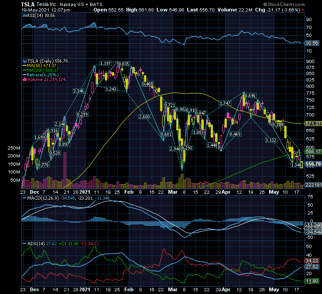Click the 0.520 retrace ratio label

[55, 153]
